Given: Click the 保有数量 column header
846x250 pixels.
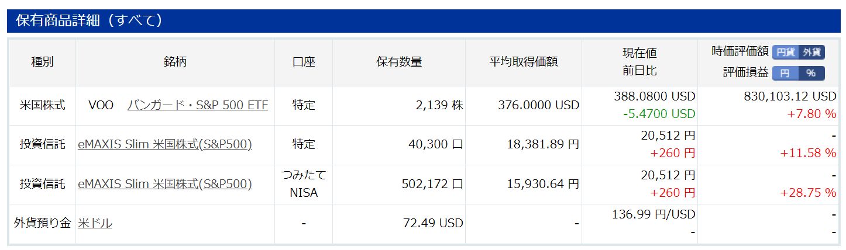Looking at the screenshot, I should 398,62.
